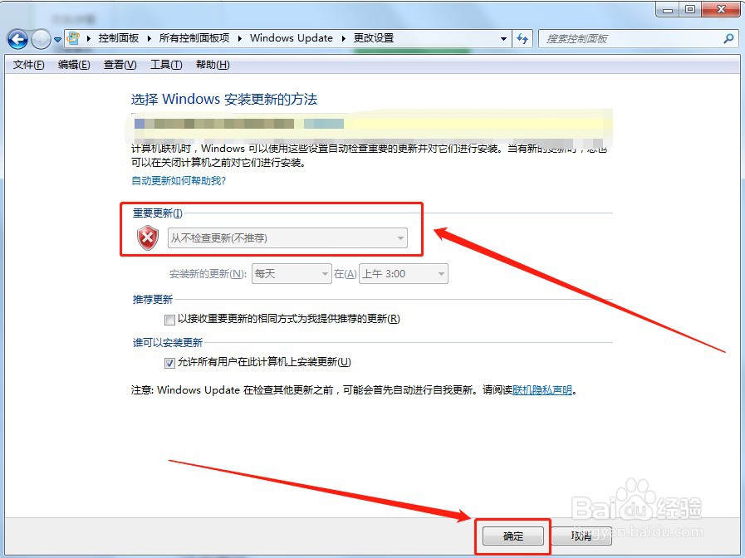Uncheck 允许所有用户在此计算机上安装更新 checkbox
Image resolution: width=745 pixels, height=558 pixels.
click(x=169, y=363)
